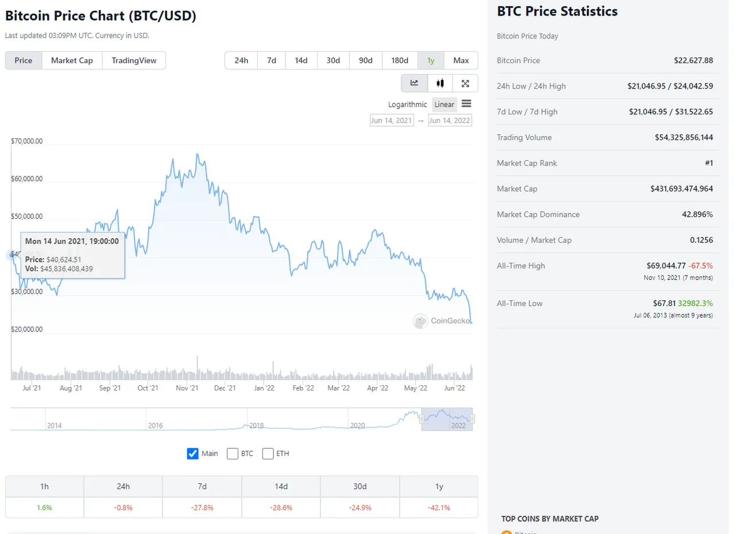The height and width of the screenshot is (534, 735).
Task: Open chart hamburger menu icon
Action: [x=466, y=104]
